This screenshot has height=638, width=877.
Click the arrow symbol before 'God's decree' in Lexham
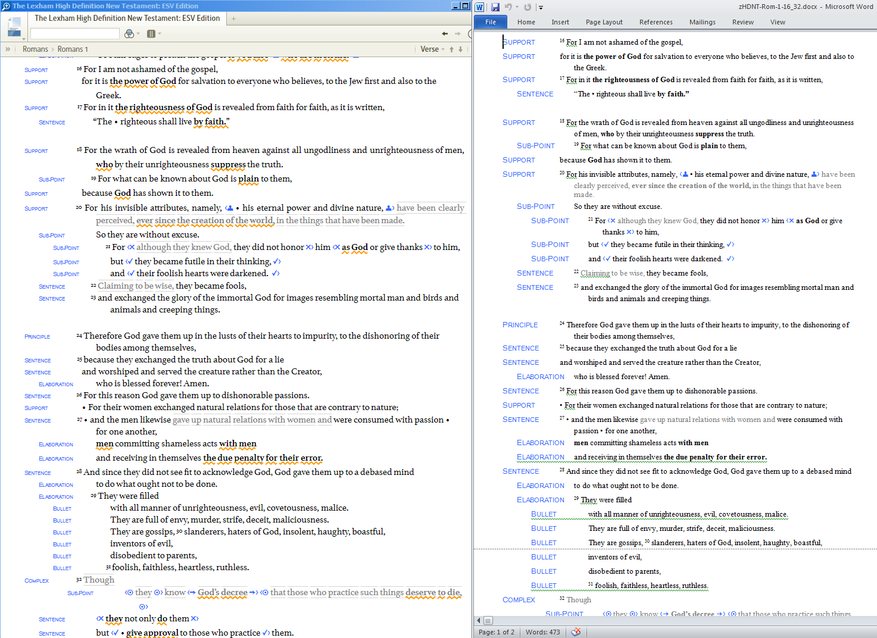192,592
